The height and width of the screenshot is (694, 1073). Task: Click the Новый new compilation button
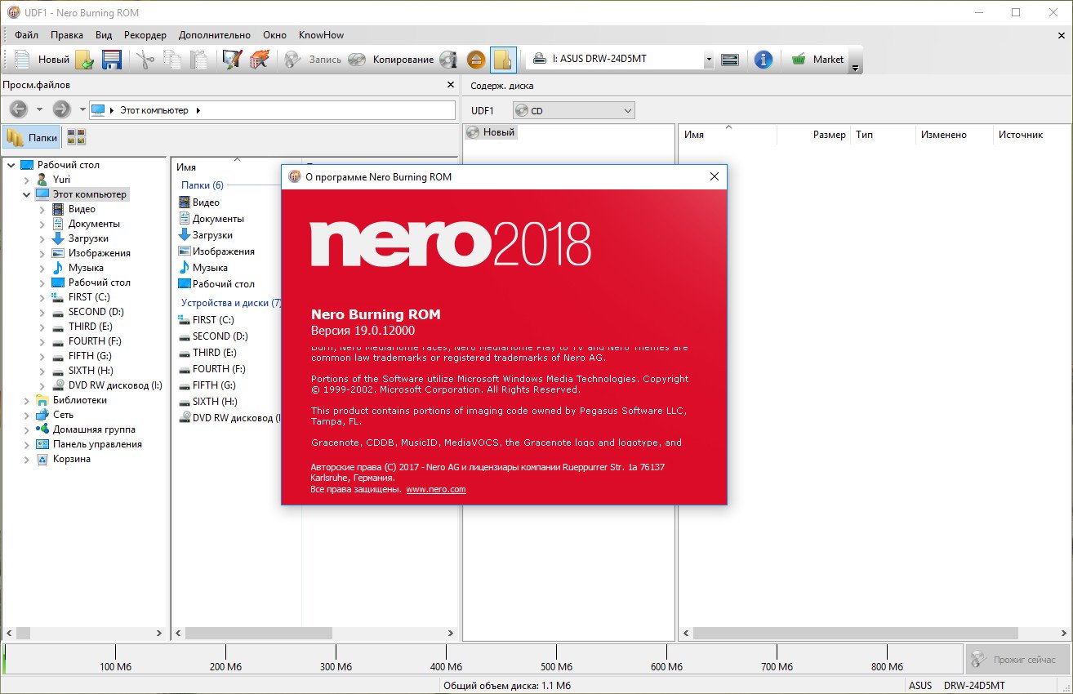tap(42, 60)
